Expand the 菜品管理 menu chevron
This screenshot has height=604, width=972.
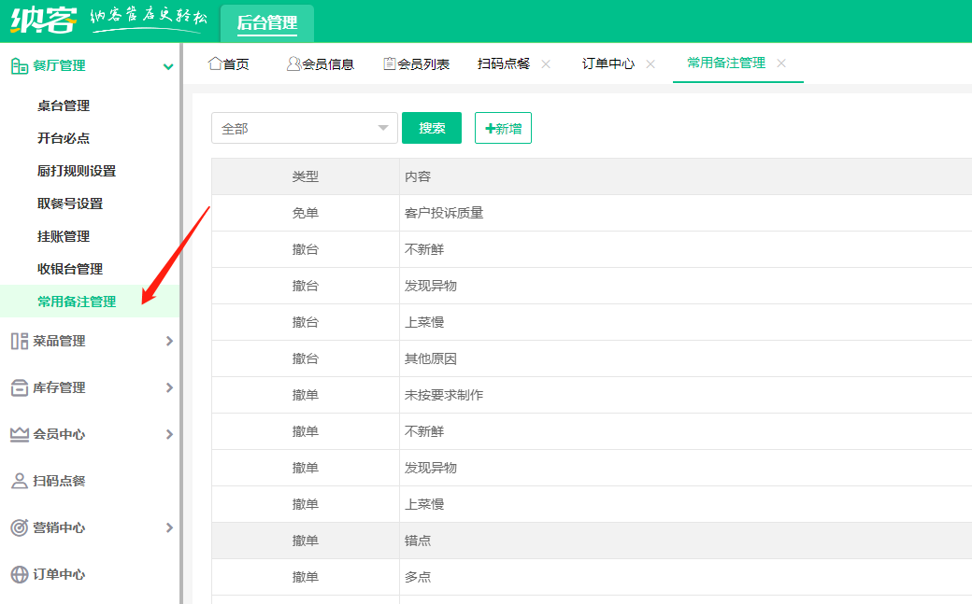pyautogui.click(x=169, y=341)
